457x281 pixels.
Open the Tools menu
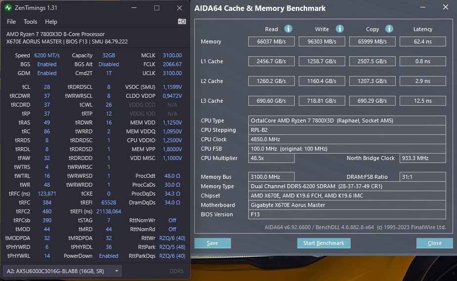(30, 22)
